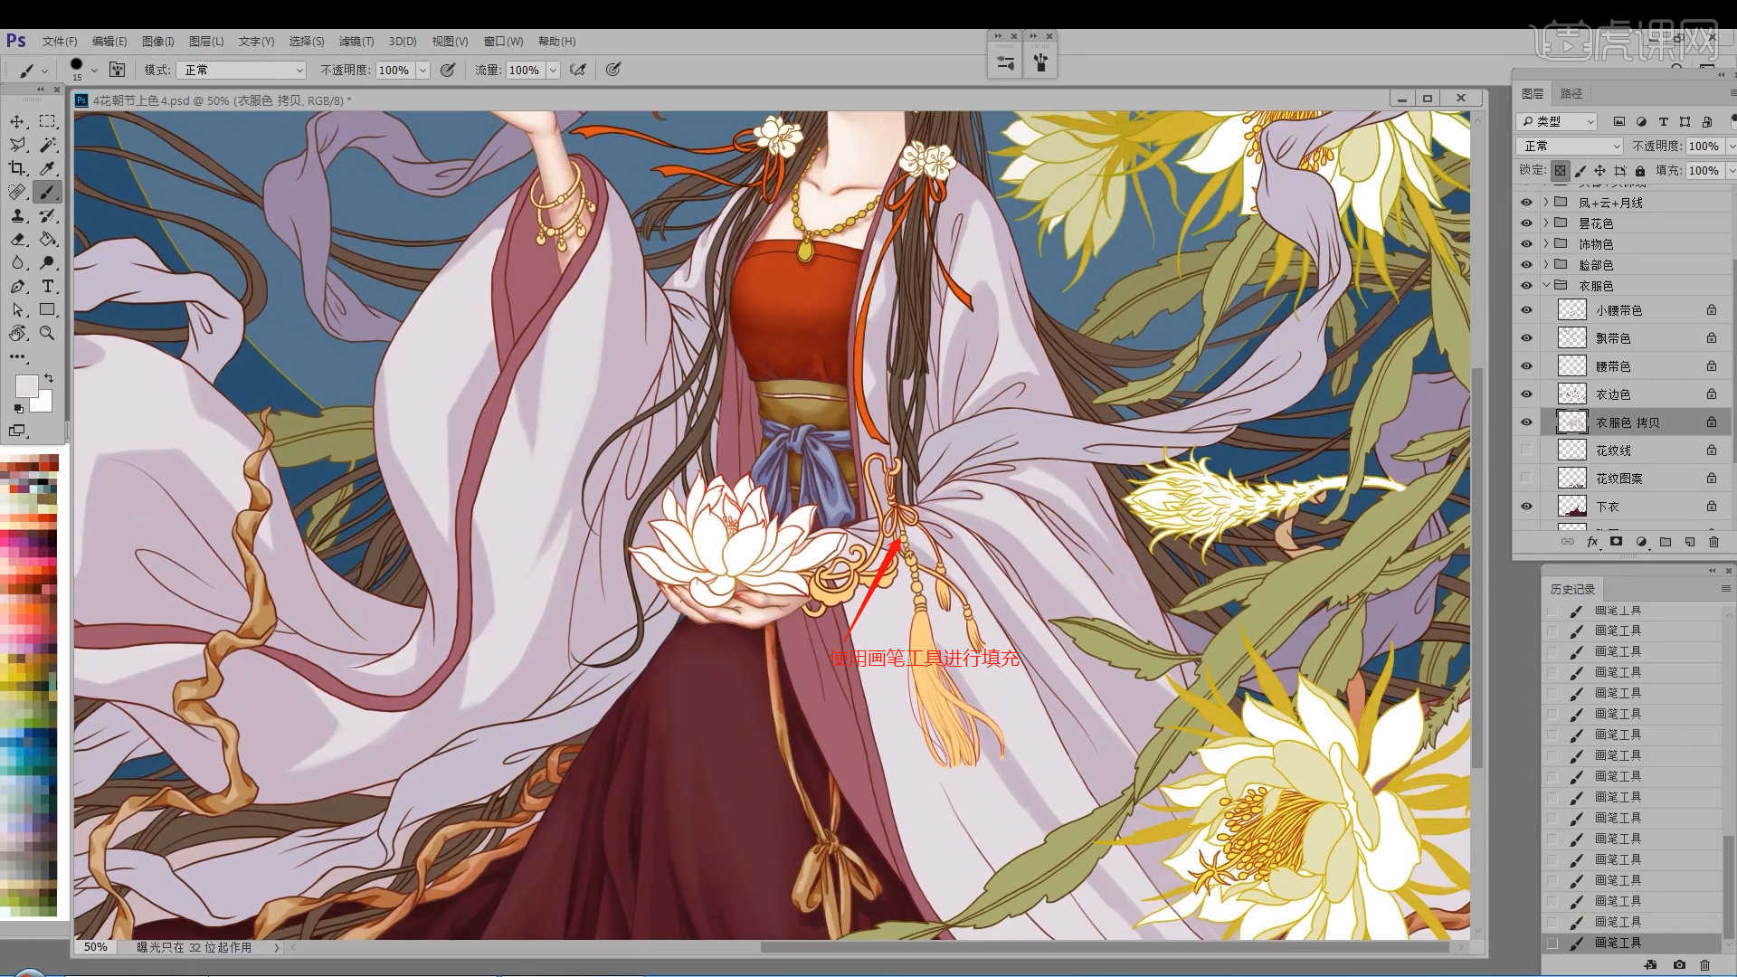Expand the 昙花色 group
This screenshot has height=977, width=1737.
[1546, 223]
